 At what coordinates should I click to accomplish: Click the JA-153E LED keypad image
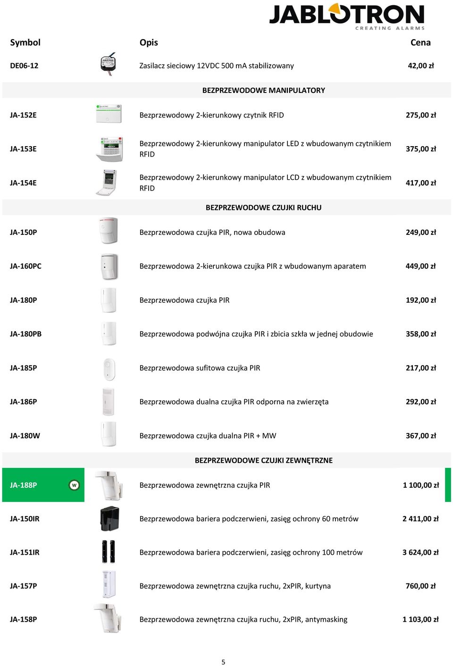pyautogui.click(x=109, y=149)
